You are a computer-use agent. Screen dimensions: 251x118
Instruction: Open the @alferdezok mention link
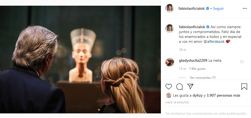(214, 42)
